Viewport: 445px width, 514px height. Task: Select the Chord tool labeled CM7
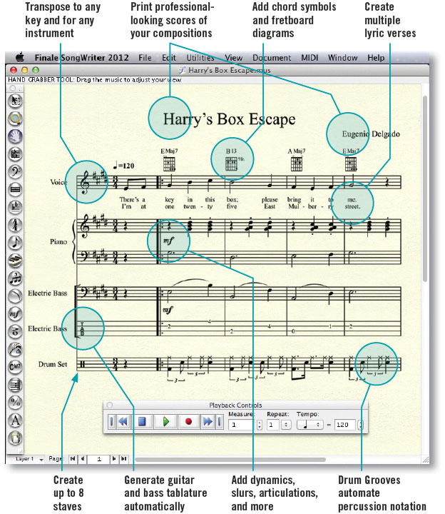pos(15,367)
